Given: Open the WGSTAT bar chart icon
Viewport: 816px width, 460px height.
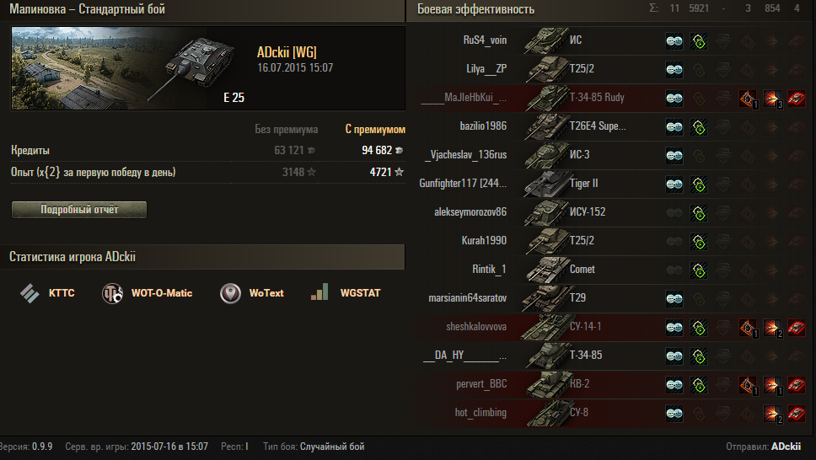Looking at the screenshot, I should tap(319, 292).
